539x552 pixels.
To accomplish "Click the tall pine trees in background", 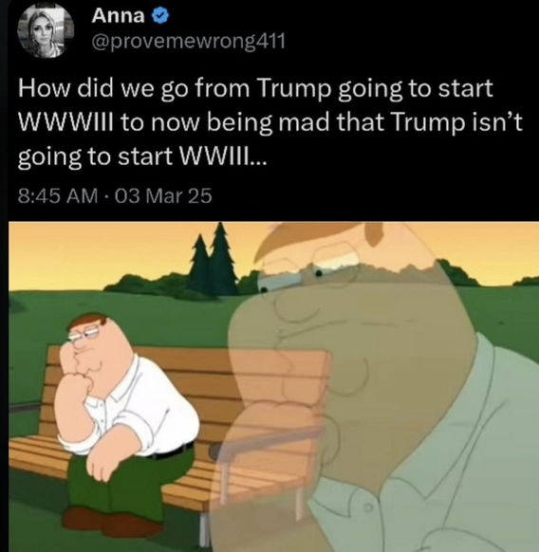I will [213, 261].
